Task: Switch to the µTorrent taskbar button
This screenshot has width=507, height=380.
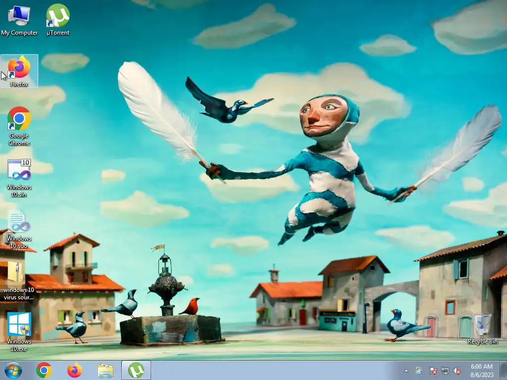Action: click(136, 370)
